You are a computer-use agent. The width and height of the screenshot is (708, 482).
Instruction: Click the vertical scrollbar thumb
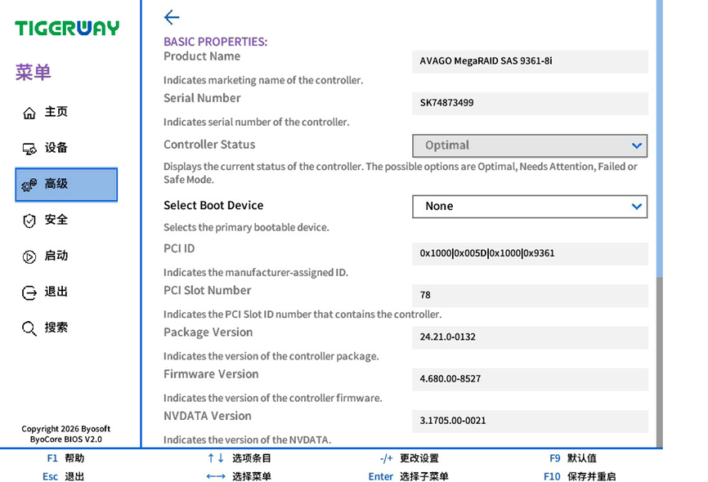(x=660, y=137)
